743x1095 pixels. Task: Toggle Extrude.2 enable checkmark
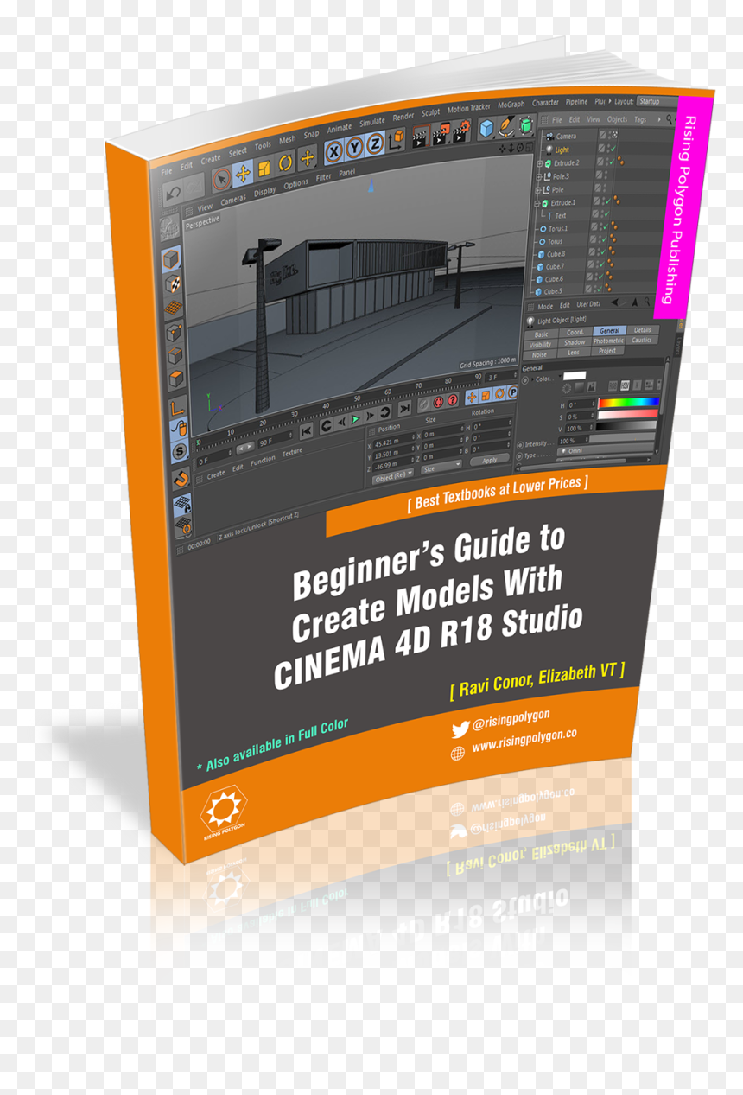tap(613, 162)
